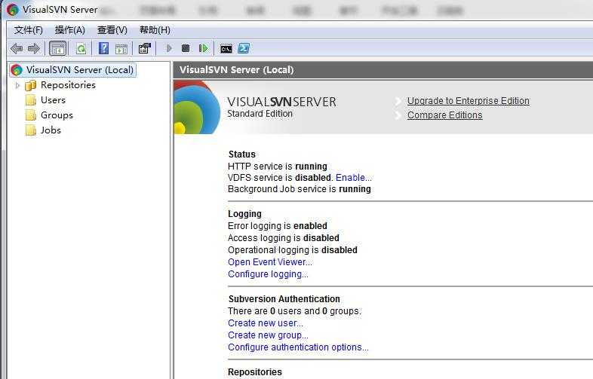
Task: Restart the server with restart icon
Action: point(203,48)
